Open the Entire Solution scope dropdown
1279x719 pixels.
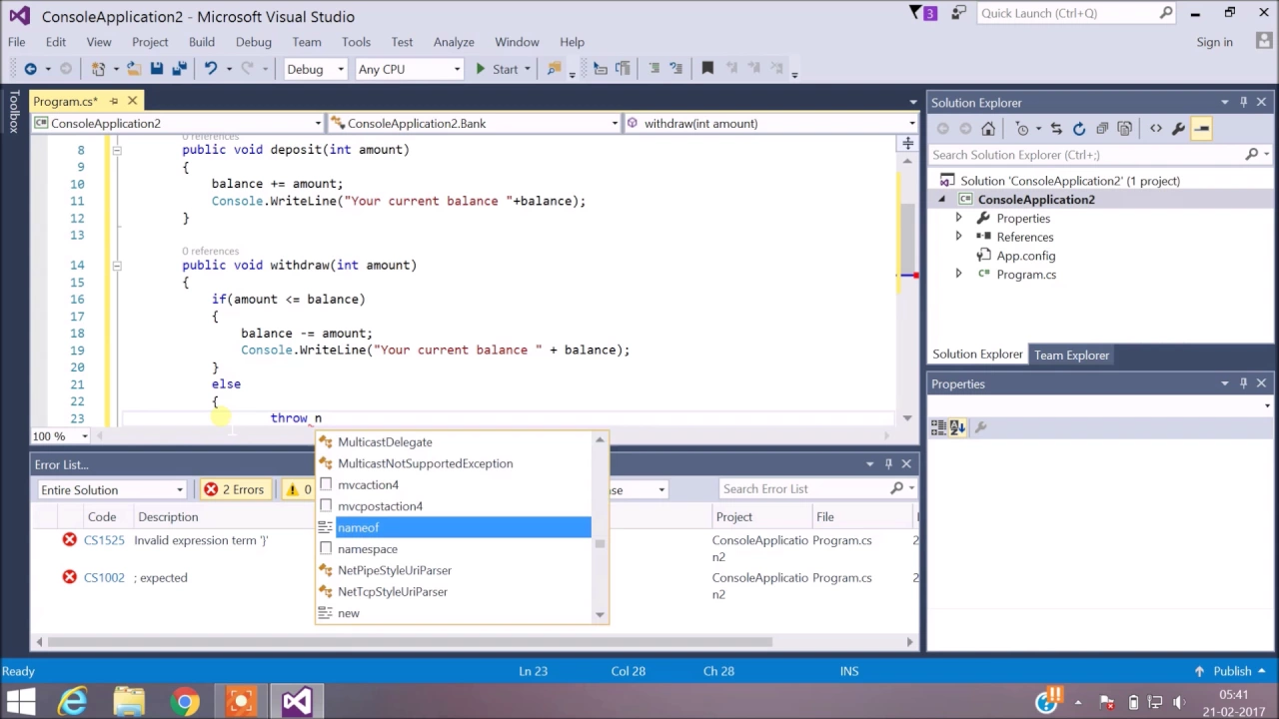point(111,489)
